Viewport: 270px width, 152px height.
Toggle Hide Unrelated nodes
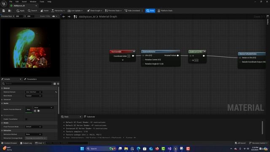tap(132, 11)
